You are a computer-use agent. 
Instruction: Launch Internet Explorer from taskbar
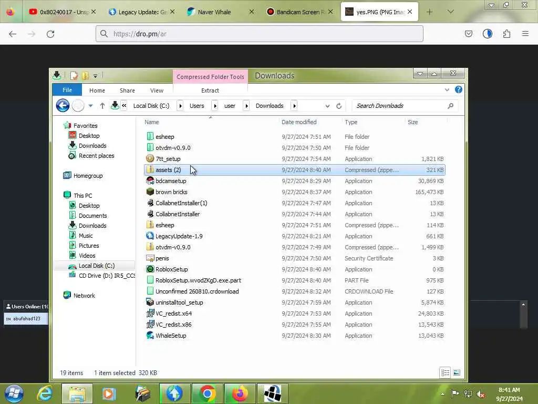point(45,393)
